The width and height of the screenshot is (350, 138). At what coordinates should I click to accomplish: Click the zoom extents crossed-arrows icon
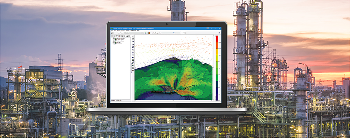133,39
